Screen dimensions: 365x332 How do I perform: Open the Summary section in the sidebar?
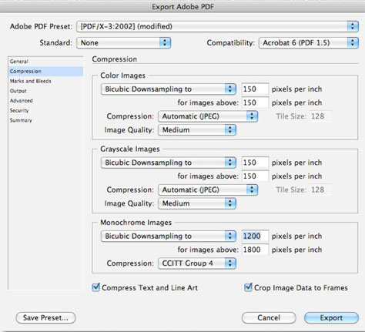pyautogui.click(x=21, y=120)
